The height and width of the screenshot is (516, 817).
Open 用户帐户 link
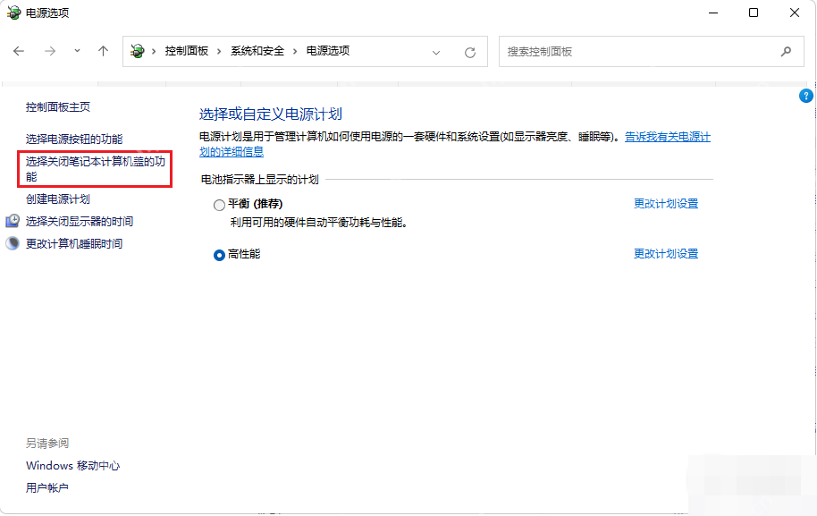coord(46,488)
